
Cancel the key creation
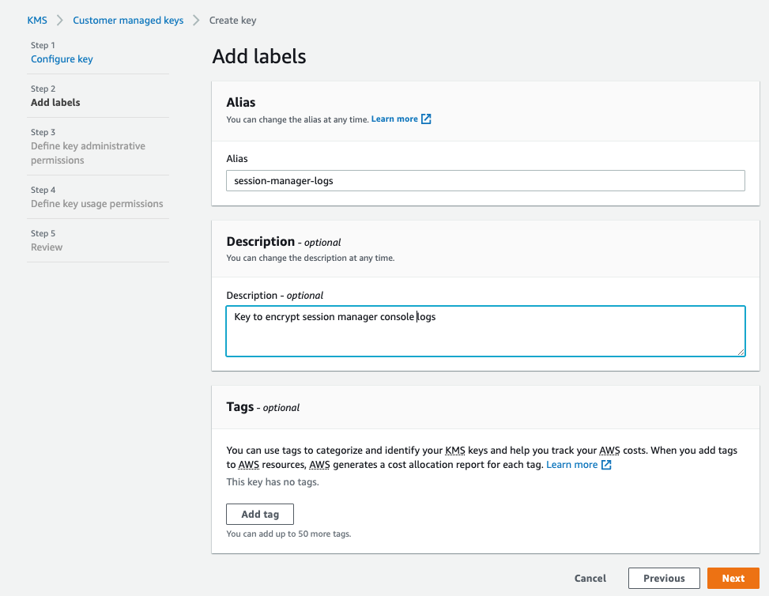click(x=590, y=578)
